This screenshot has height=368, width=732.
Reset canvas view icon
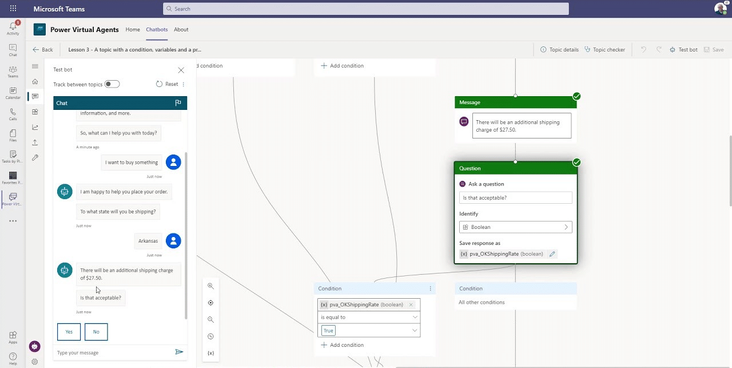tap(210, 337)
